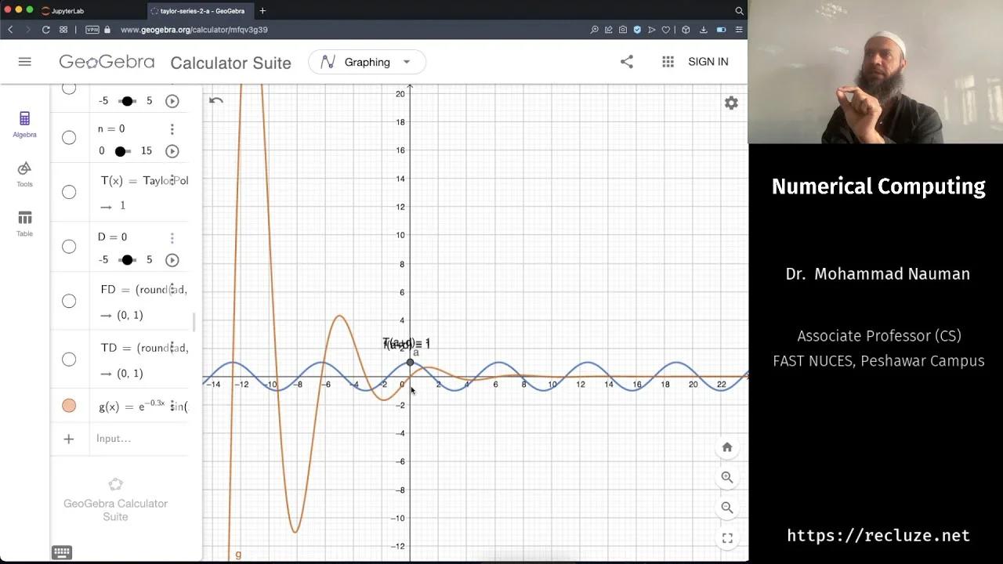Toggle visibility of function g(x)
1003x564 pixels.
(69, 405)
